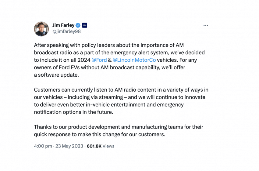Open the Jim Farley display name

coord(63,25)
